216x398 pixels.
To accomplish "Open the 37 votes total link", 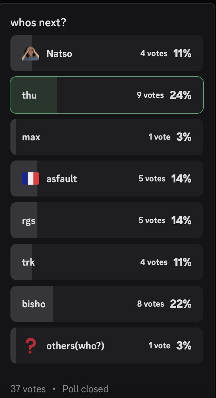I will pyautogui.click(x=28, y=389).
